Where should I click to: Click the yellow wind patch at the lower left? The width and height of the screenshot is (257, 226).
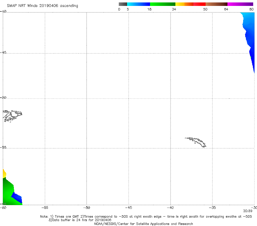tap(4, 173)
